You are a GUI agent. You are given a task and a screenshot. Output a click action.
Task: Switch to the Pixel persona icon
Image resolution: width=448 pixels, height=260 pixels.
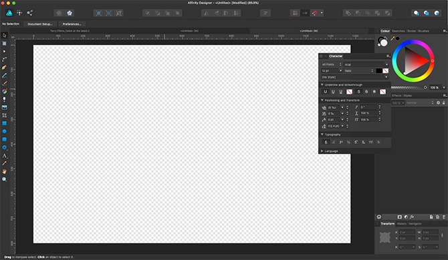tap(19, 13)
